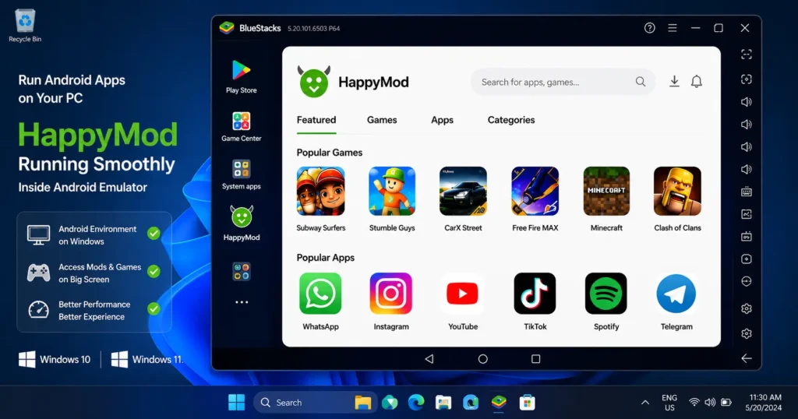Viewport: 798px width, 419px height.
Task: Open the Spotify app icon
Action: tap(606, 294)
